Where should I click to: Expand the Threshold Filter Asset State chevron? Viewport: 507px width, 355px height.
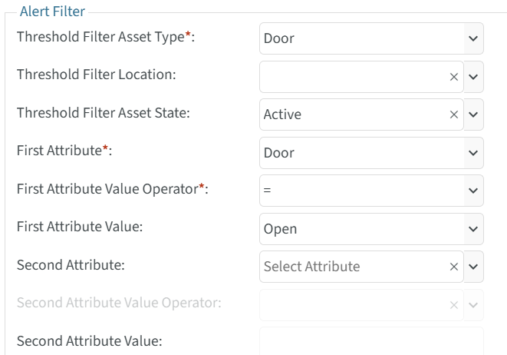point(473,114)
